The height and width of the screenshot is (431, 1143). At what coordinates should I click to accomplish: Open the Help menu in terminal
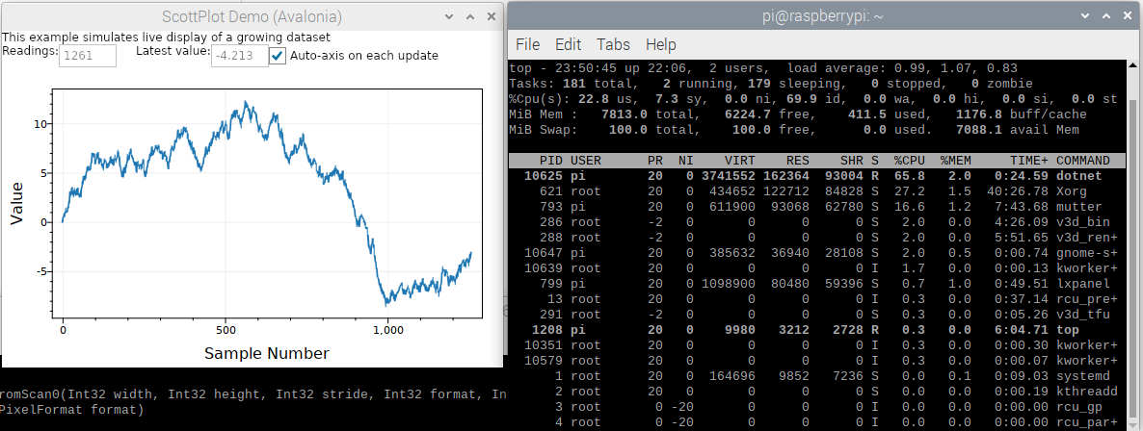tap(660, 44)
